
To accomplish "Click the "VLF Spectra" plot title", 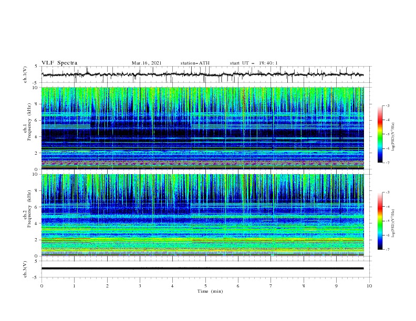I will pyautogui.click(x=59, y=63).
